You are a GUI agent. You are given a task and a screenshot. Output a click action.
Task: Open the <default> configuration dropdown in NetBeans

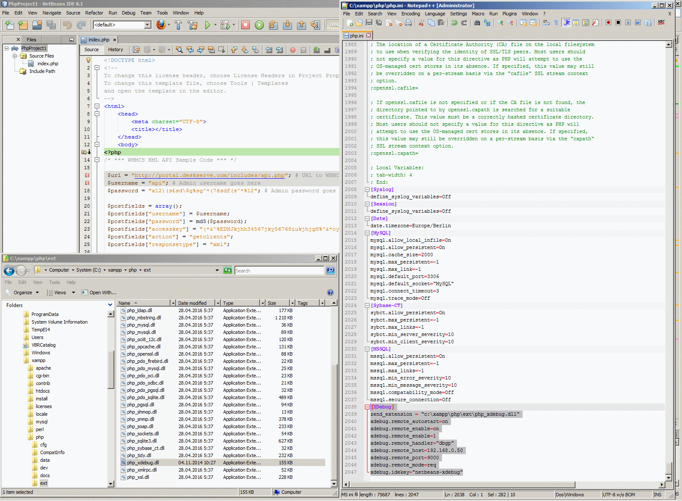[147, 25]
